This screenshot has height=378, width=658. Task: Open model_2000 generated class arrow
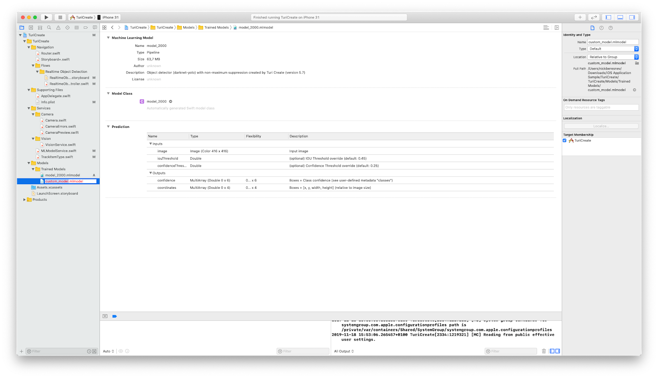point(171,102)
